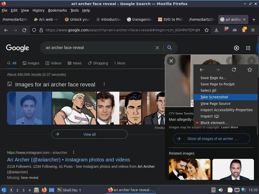Launch Firefox from the taskbar quick launcher
The height and width of the screenshot is (194, 259).
(44, 190)
